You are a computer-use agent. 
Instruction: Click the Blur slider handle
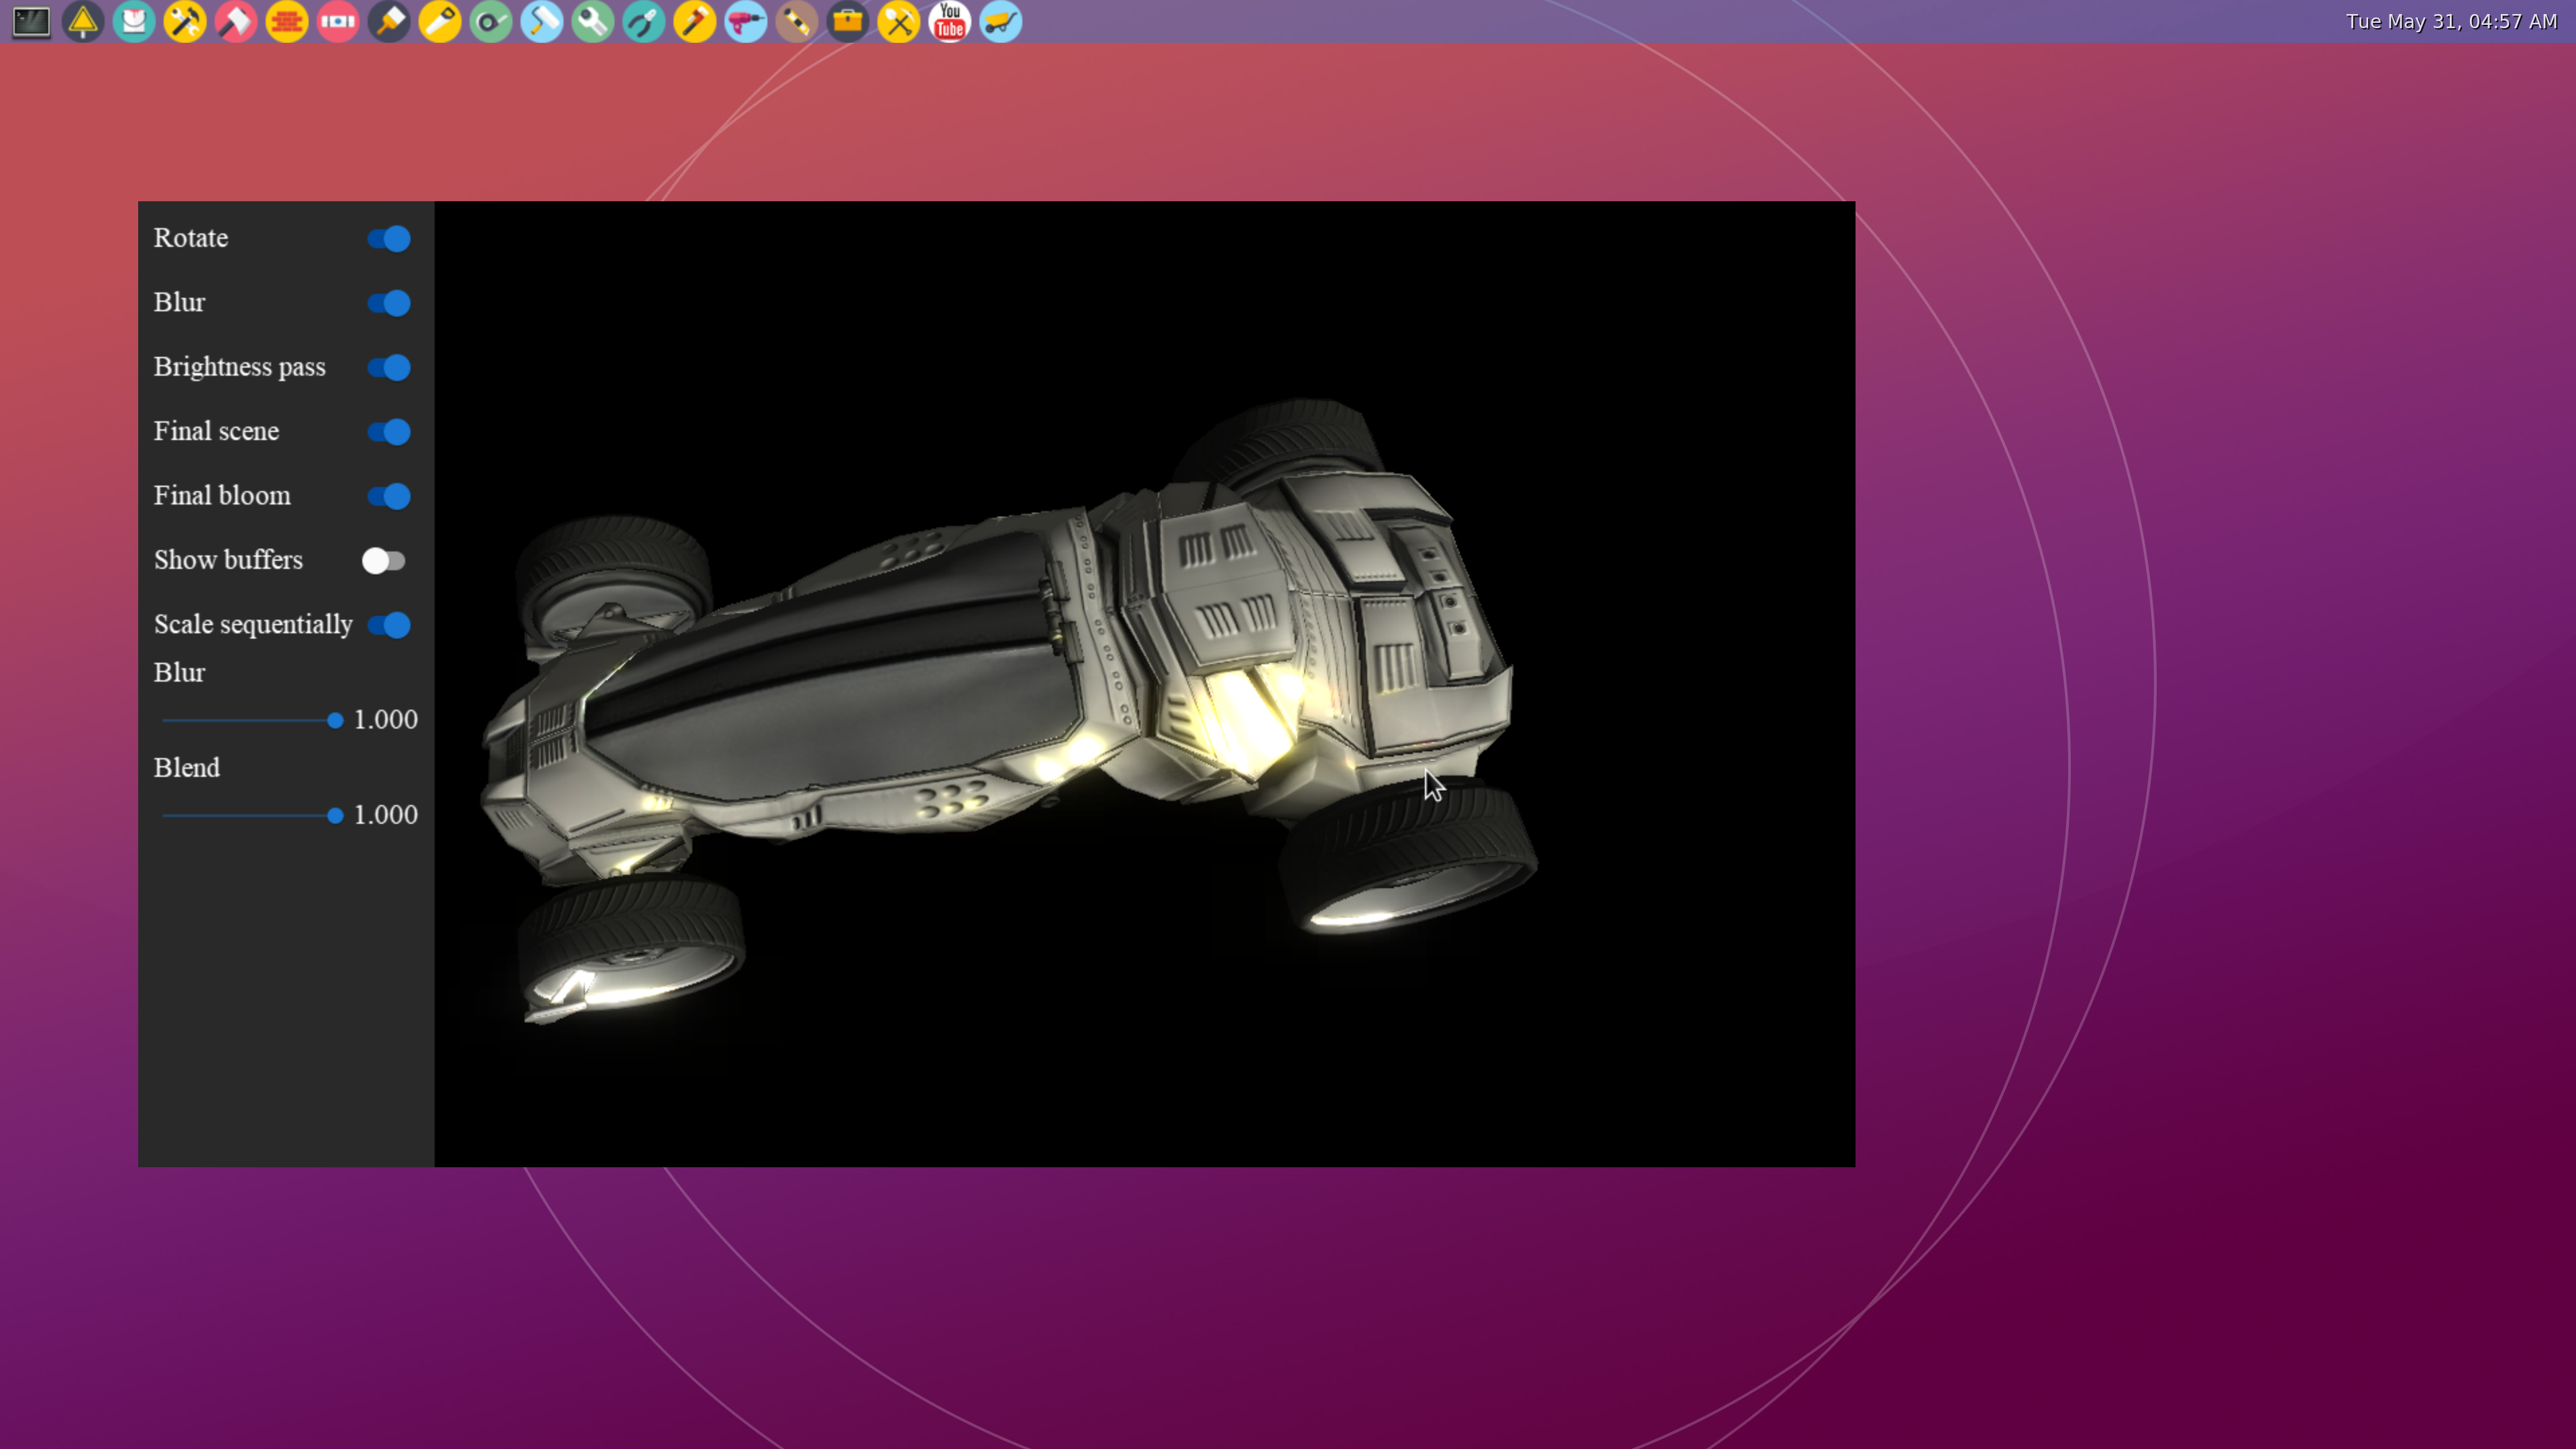[335, 720]
